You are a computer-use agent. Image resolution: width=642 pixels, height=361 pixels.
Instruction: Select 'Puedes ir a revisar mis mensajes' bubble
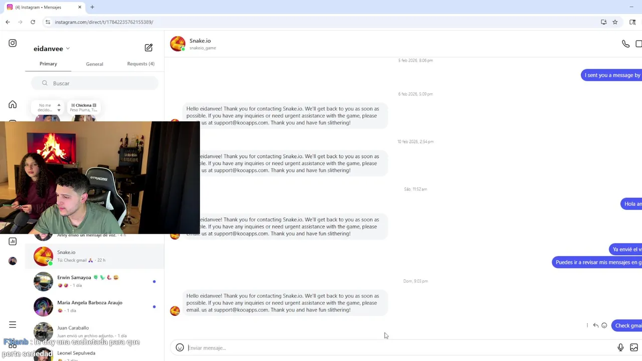(597, 262)
